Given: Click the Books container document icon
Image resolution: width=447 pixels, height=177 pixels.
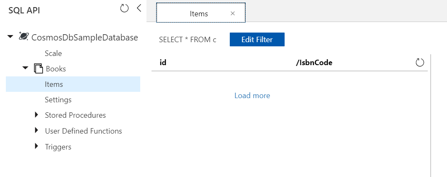Looking at the screenshot, I should pyautogui.click(x=39, y=68).
